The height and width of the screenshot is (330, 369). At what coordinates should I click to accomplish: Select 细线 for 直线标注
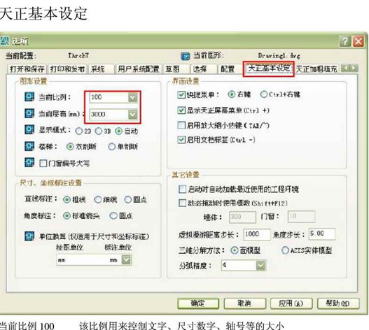coord(97,199)
